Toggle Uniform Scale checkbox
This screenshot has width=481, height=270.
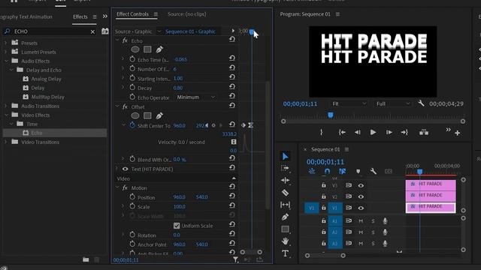click(x=177, y=226)
